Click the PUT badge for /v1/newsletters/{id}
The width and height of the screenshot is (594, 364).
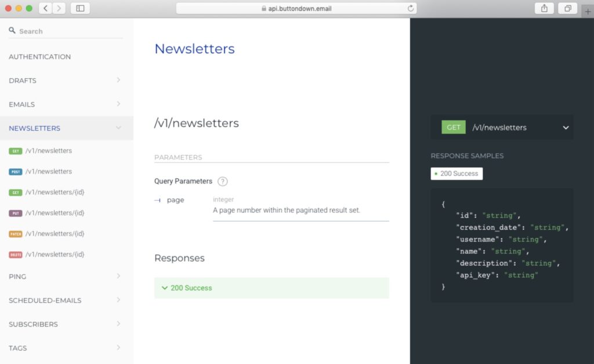click(15, 213)
